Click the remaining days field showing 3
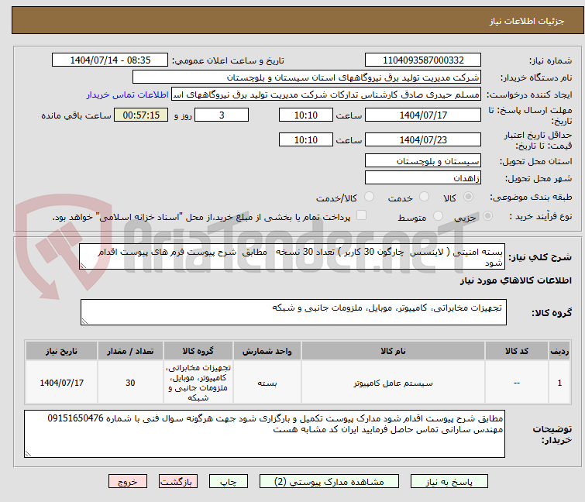The width and height of the screenshot is (585, 502). pos(222,115)
